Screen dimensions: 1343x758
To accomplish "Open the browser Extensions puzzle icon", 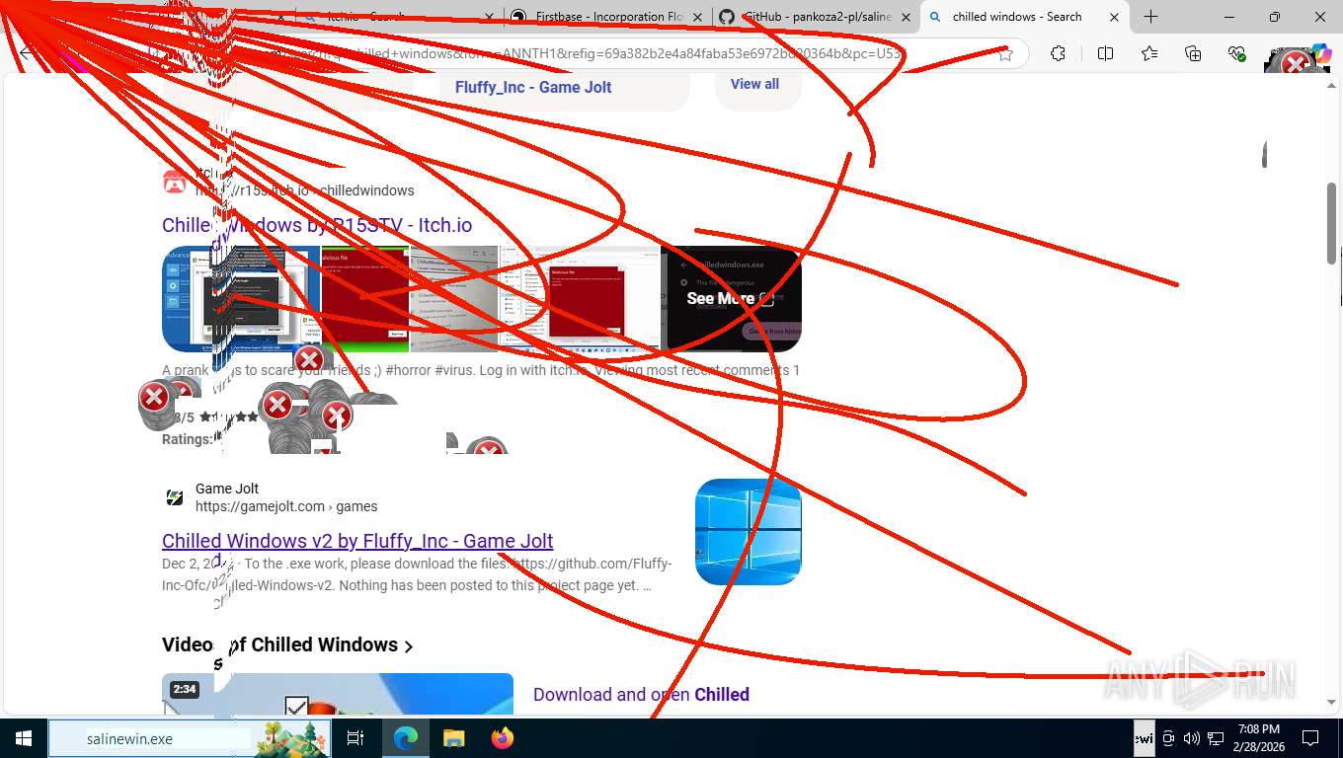I will (x=1058, y=53).
